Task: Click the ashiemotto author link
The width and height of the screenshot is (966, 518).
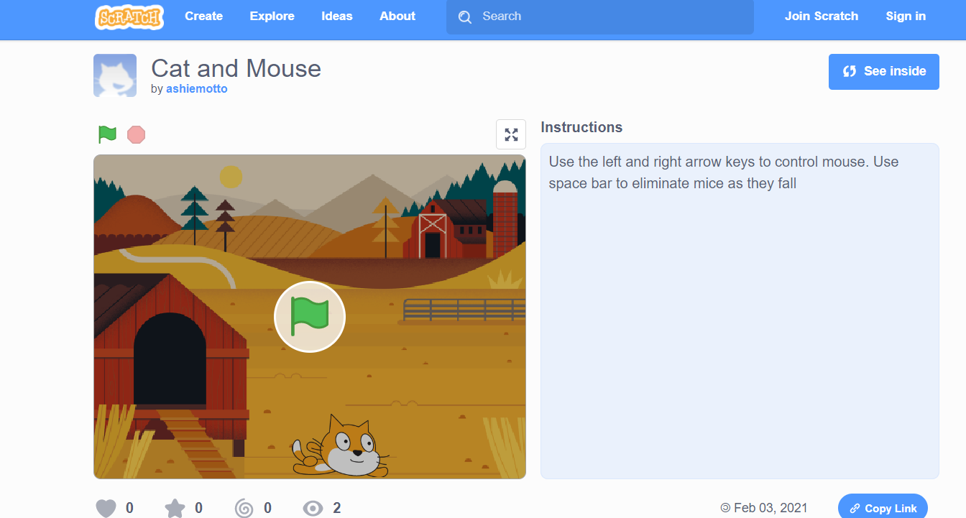Action: (x=196, y=89)
